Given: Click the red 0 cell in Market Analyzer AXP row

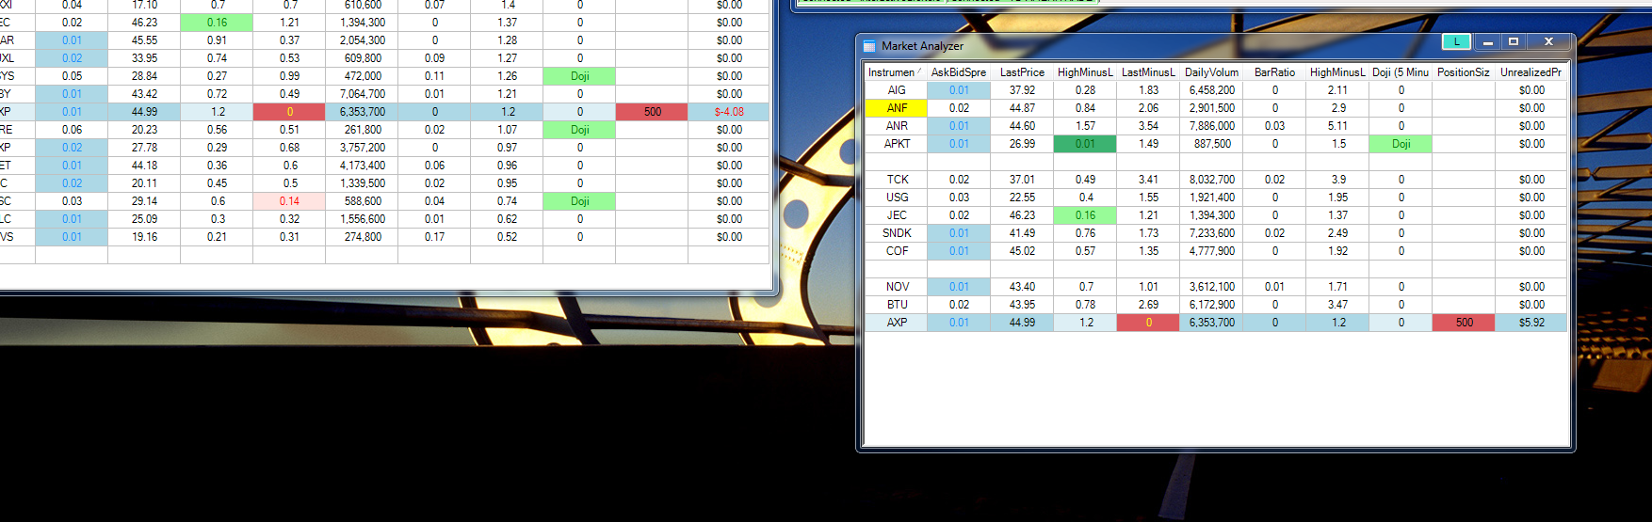Looking at the screenshot, I should 1148,323.
